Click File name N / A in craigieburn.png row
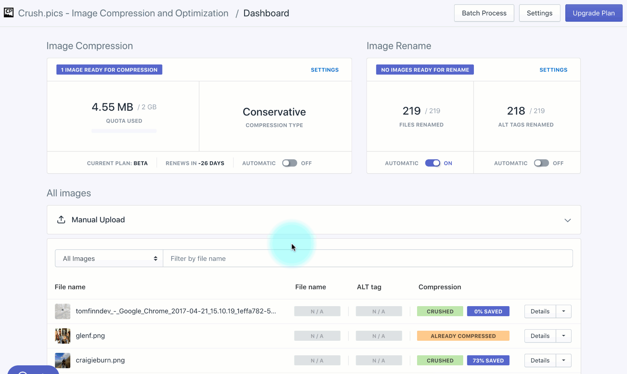This screenshot has height=374, width=627. coord(317,360)
